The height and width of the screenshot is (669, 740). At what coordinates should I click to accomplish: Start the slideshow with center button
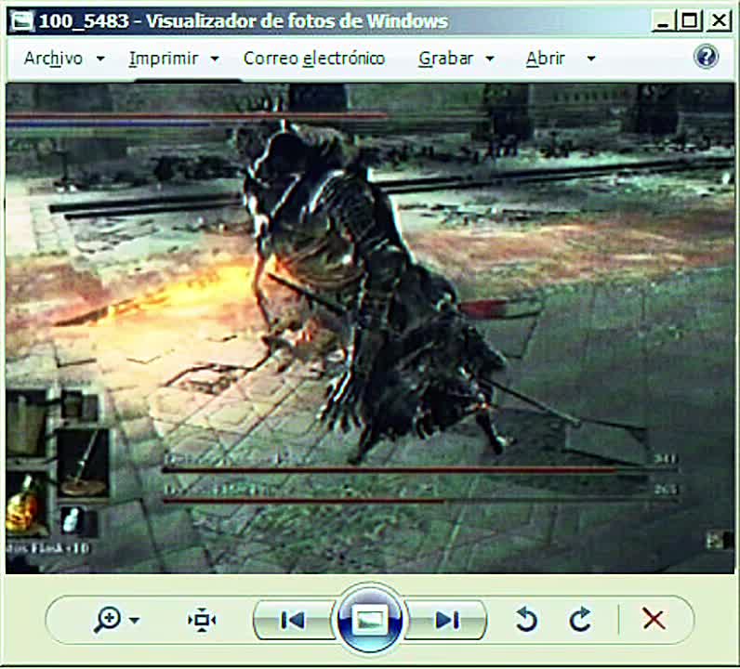click(369, 620)
